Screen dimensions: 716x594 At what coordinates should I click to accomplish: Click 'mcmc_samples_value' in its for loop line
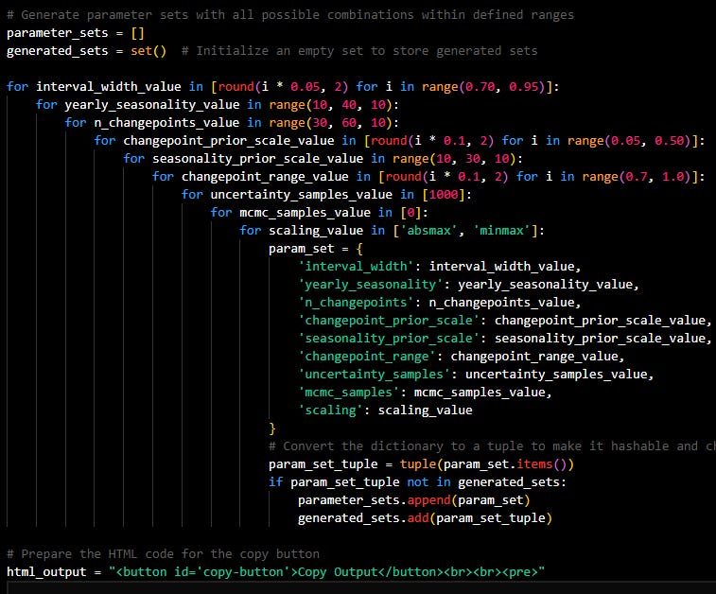[305, 212]
